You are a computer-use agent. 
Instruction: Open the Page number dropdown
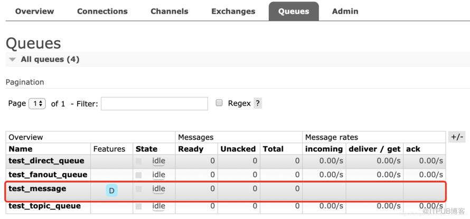click(37, 103)
